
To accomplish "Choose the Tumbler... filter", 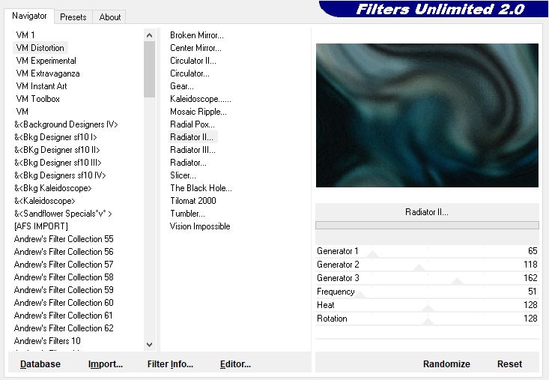I will (187, 214).
